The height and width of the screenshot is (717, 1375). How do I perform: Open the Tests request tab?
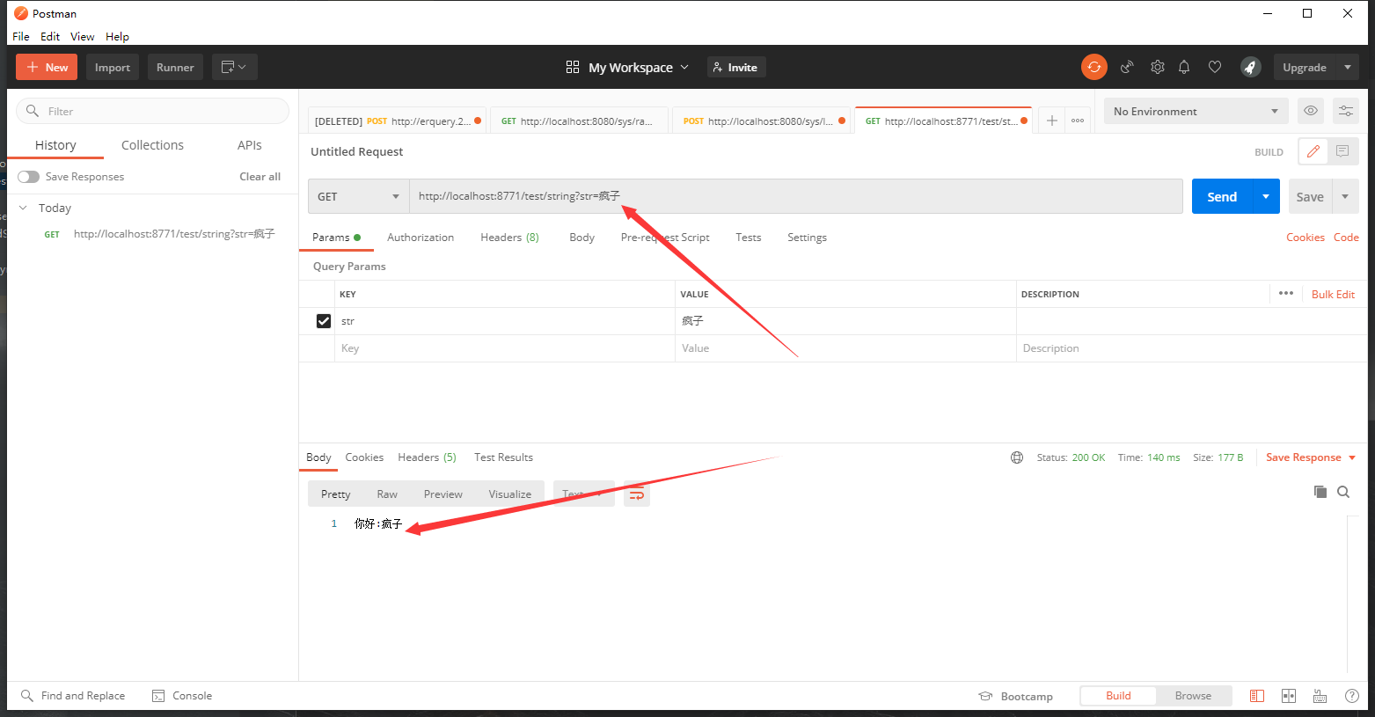coord(749,238)
